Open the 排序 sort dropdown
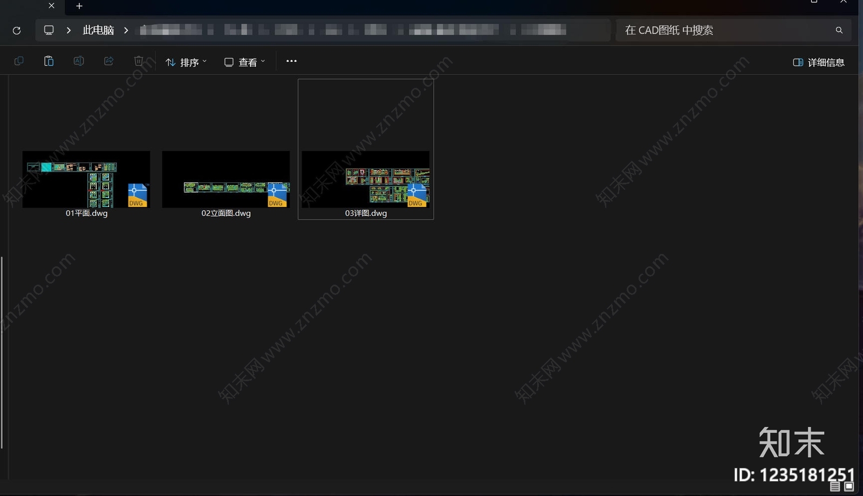The image size is (863, 496). click(186, 63)
